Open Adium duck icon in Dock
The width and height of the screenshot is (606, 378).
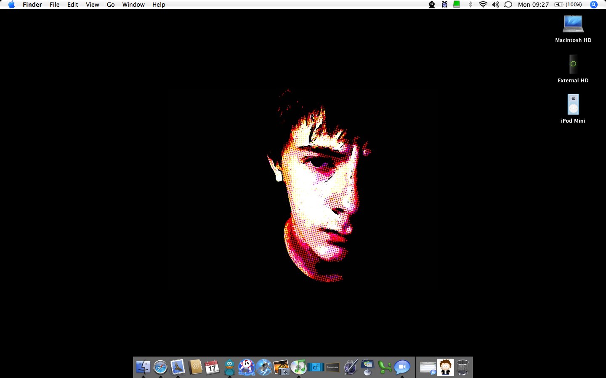(x=229, y=367)
